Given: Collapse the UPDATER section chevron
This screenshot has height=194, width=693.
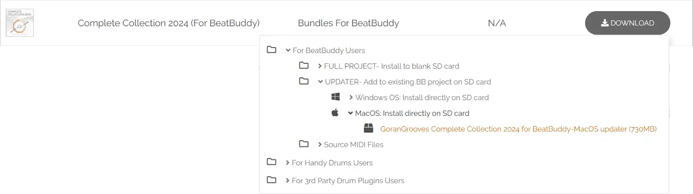Looking at the screenshot, I should (320, 82).
